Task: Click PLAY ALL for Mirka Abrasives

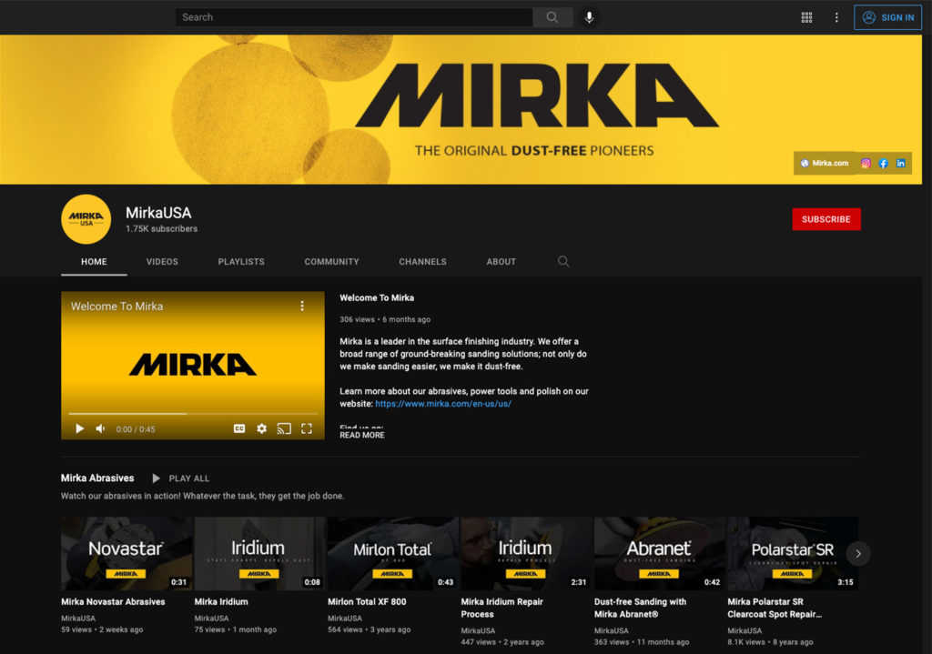Action: [181, 478]
